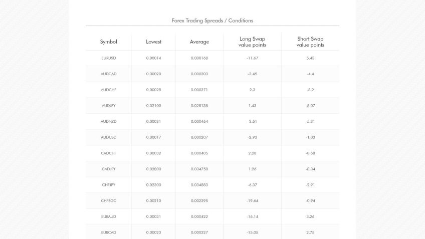Click the AUDCHF row symbol
Image resolution: width=425 pixels, height=239 pixels.
tap(108, 90)
